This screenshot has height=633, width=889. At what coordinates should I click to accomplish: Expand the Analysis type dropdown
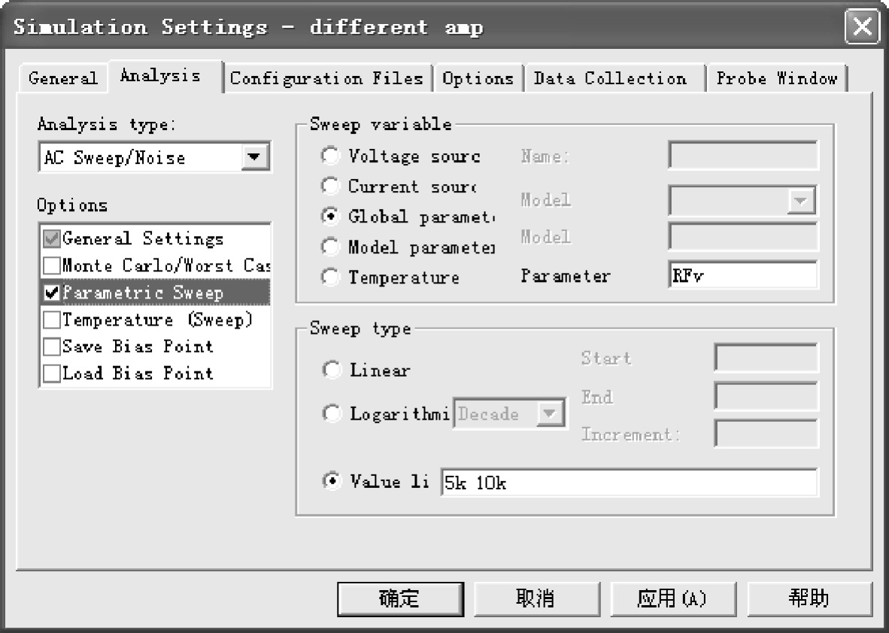point(254,157)
